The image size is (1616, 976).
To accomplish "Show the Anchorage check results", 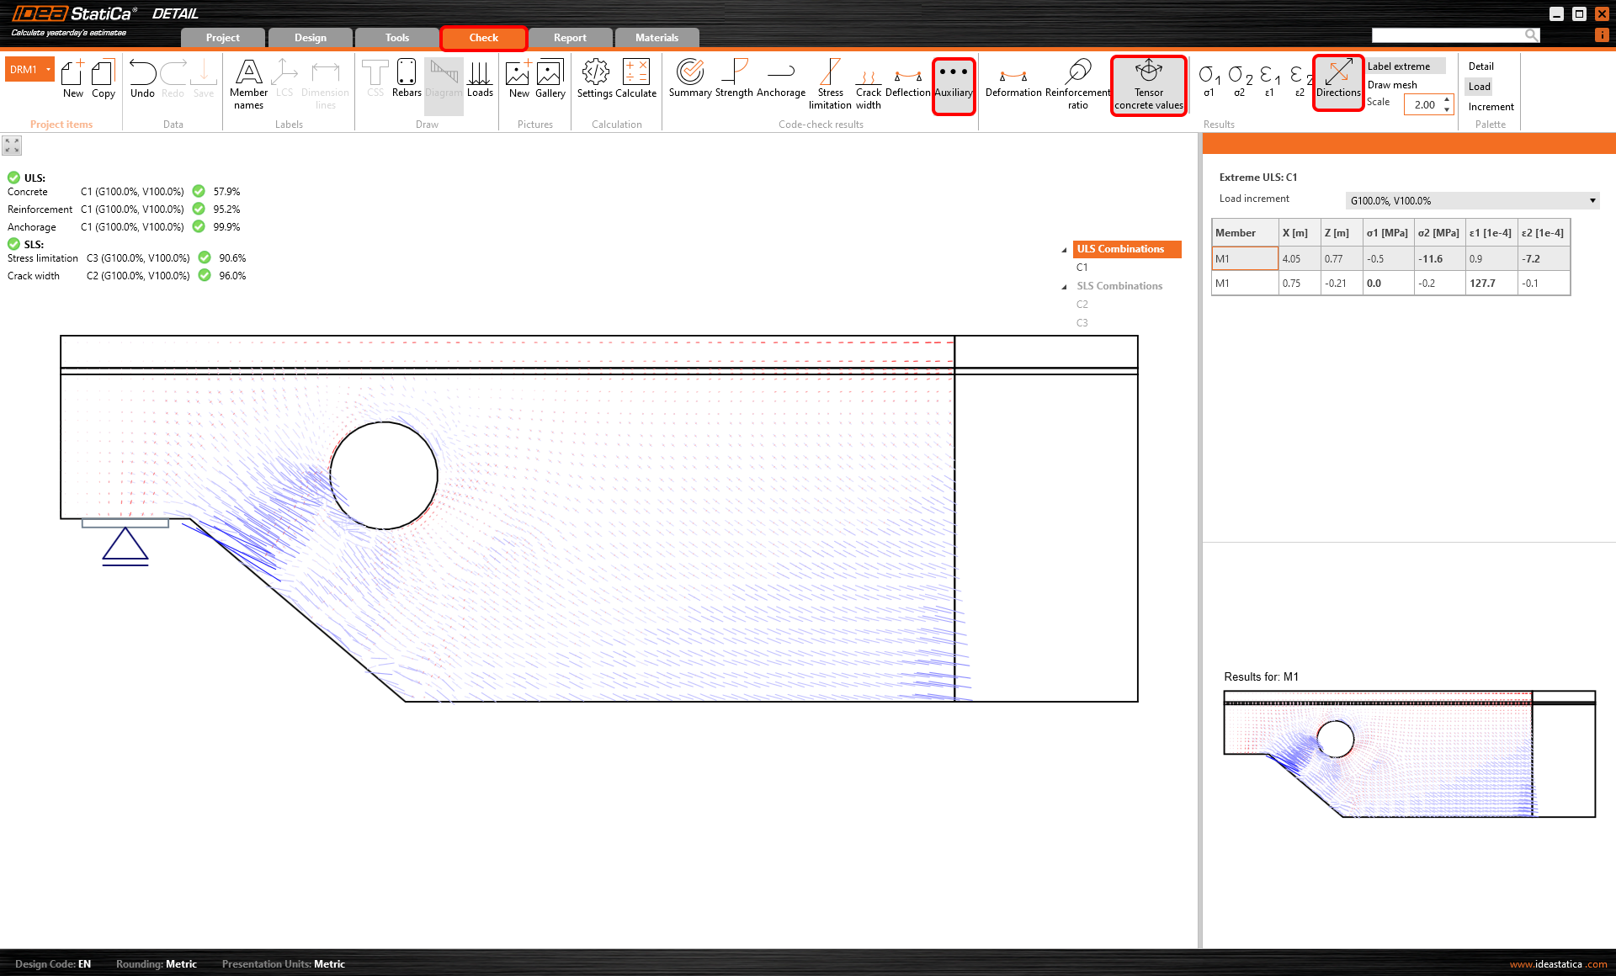I will (x=780, y=78).
